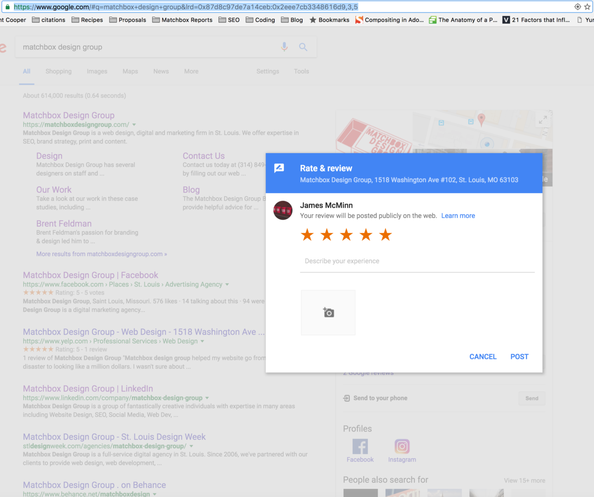Click the POST button to submit review
Image resolution: width=594 pixels, height=497 pixels.
[x=520, y=357]
